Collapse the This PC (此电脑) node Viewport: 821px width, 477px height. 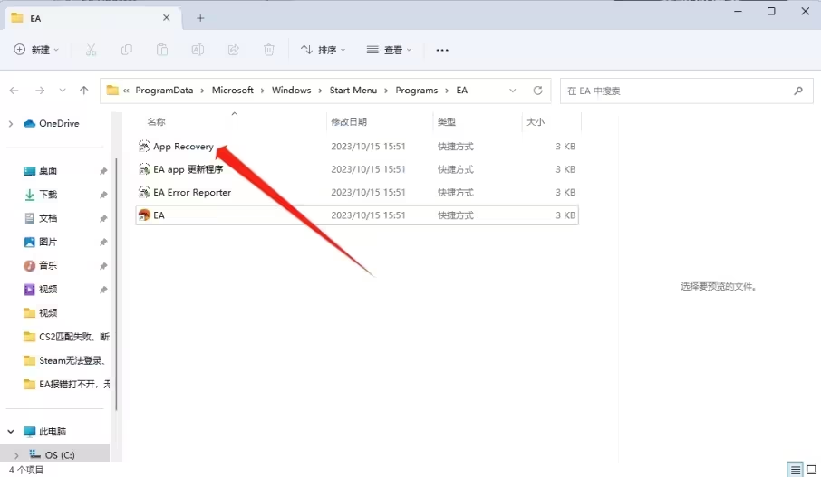coord(11,432)
